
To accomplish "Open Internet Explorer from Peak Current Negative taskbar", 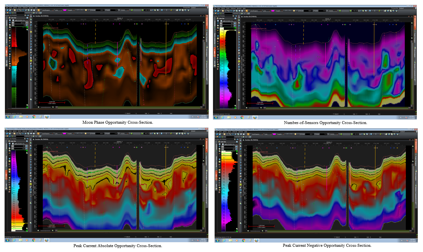I will coord(224,241).
